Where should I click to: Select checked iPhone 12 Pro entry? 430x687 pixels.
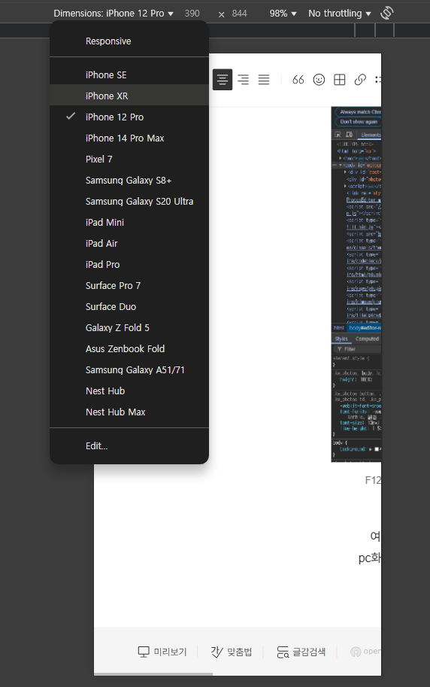pos(129,117)
